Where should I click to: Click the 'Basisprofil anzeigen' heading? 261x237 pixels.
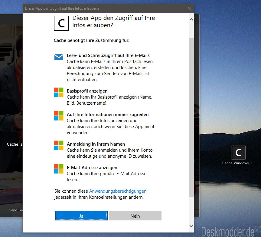(x=87, y=91)
